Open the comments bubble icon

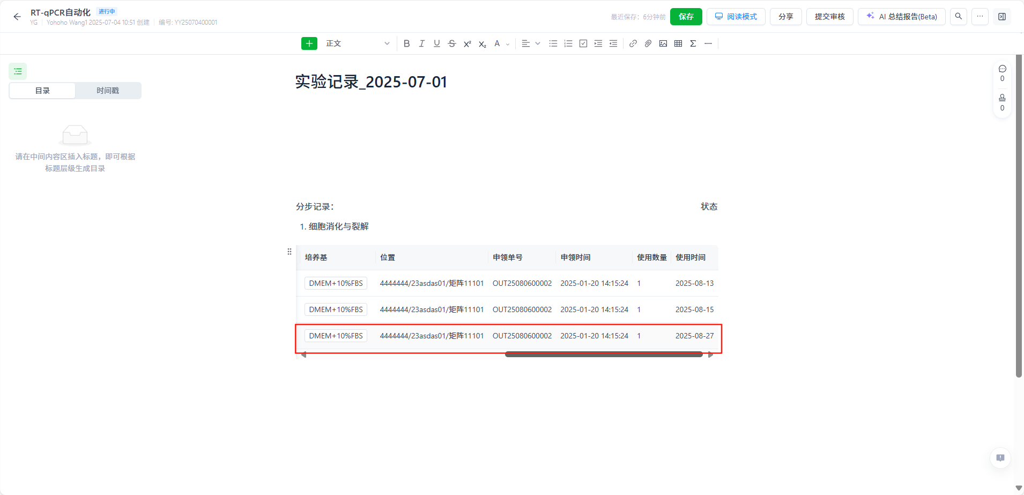point(1002,69)
